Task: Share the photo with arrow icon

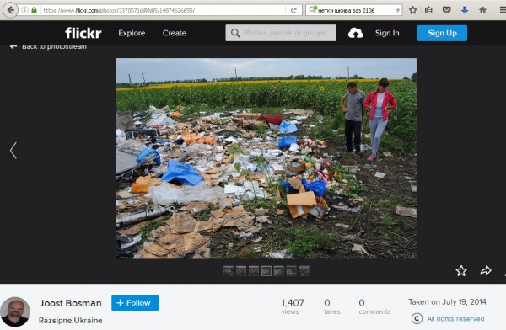Action: pyautogui.click(x=486, y=270)
